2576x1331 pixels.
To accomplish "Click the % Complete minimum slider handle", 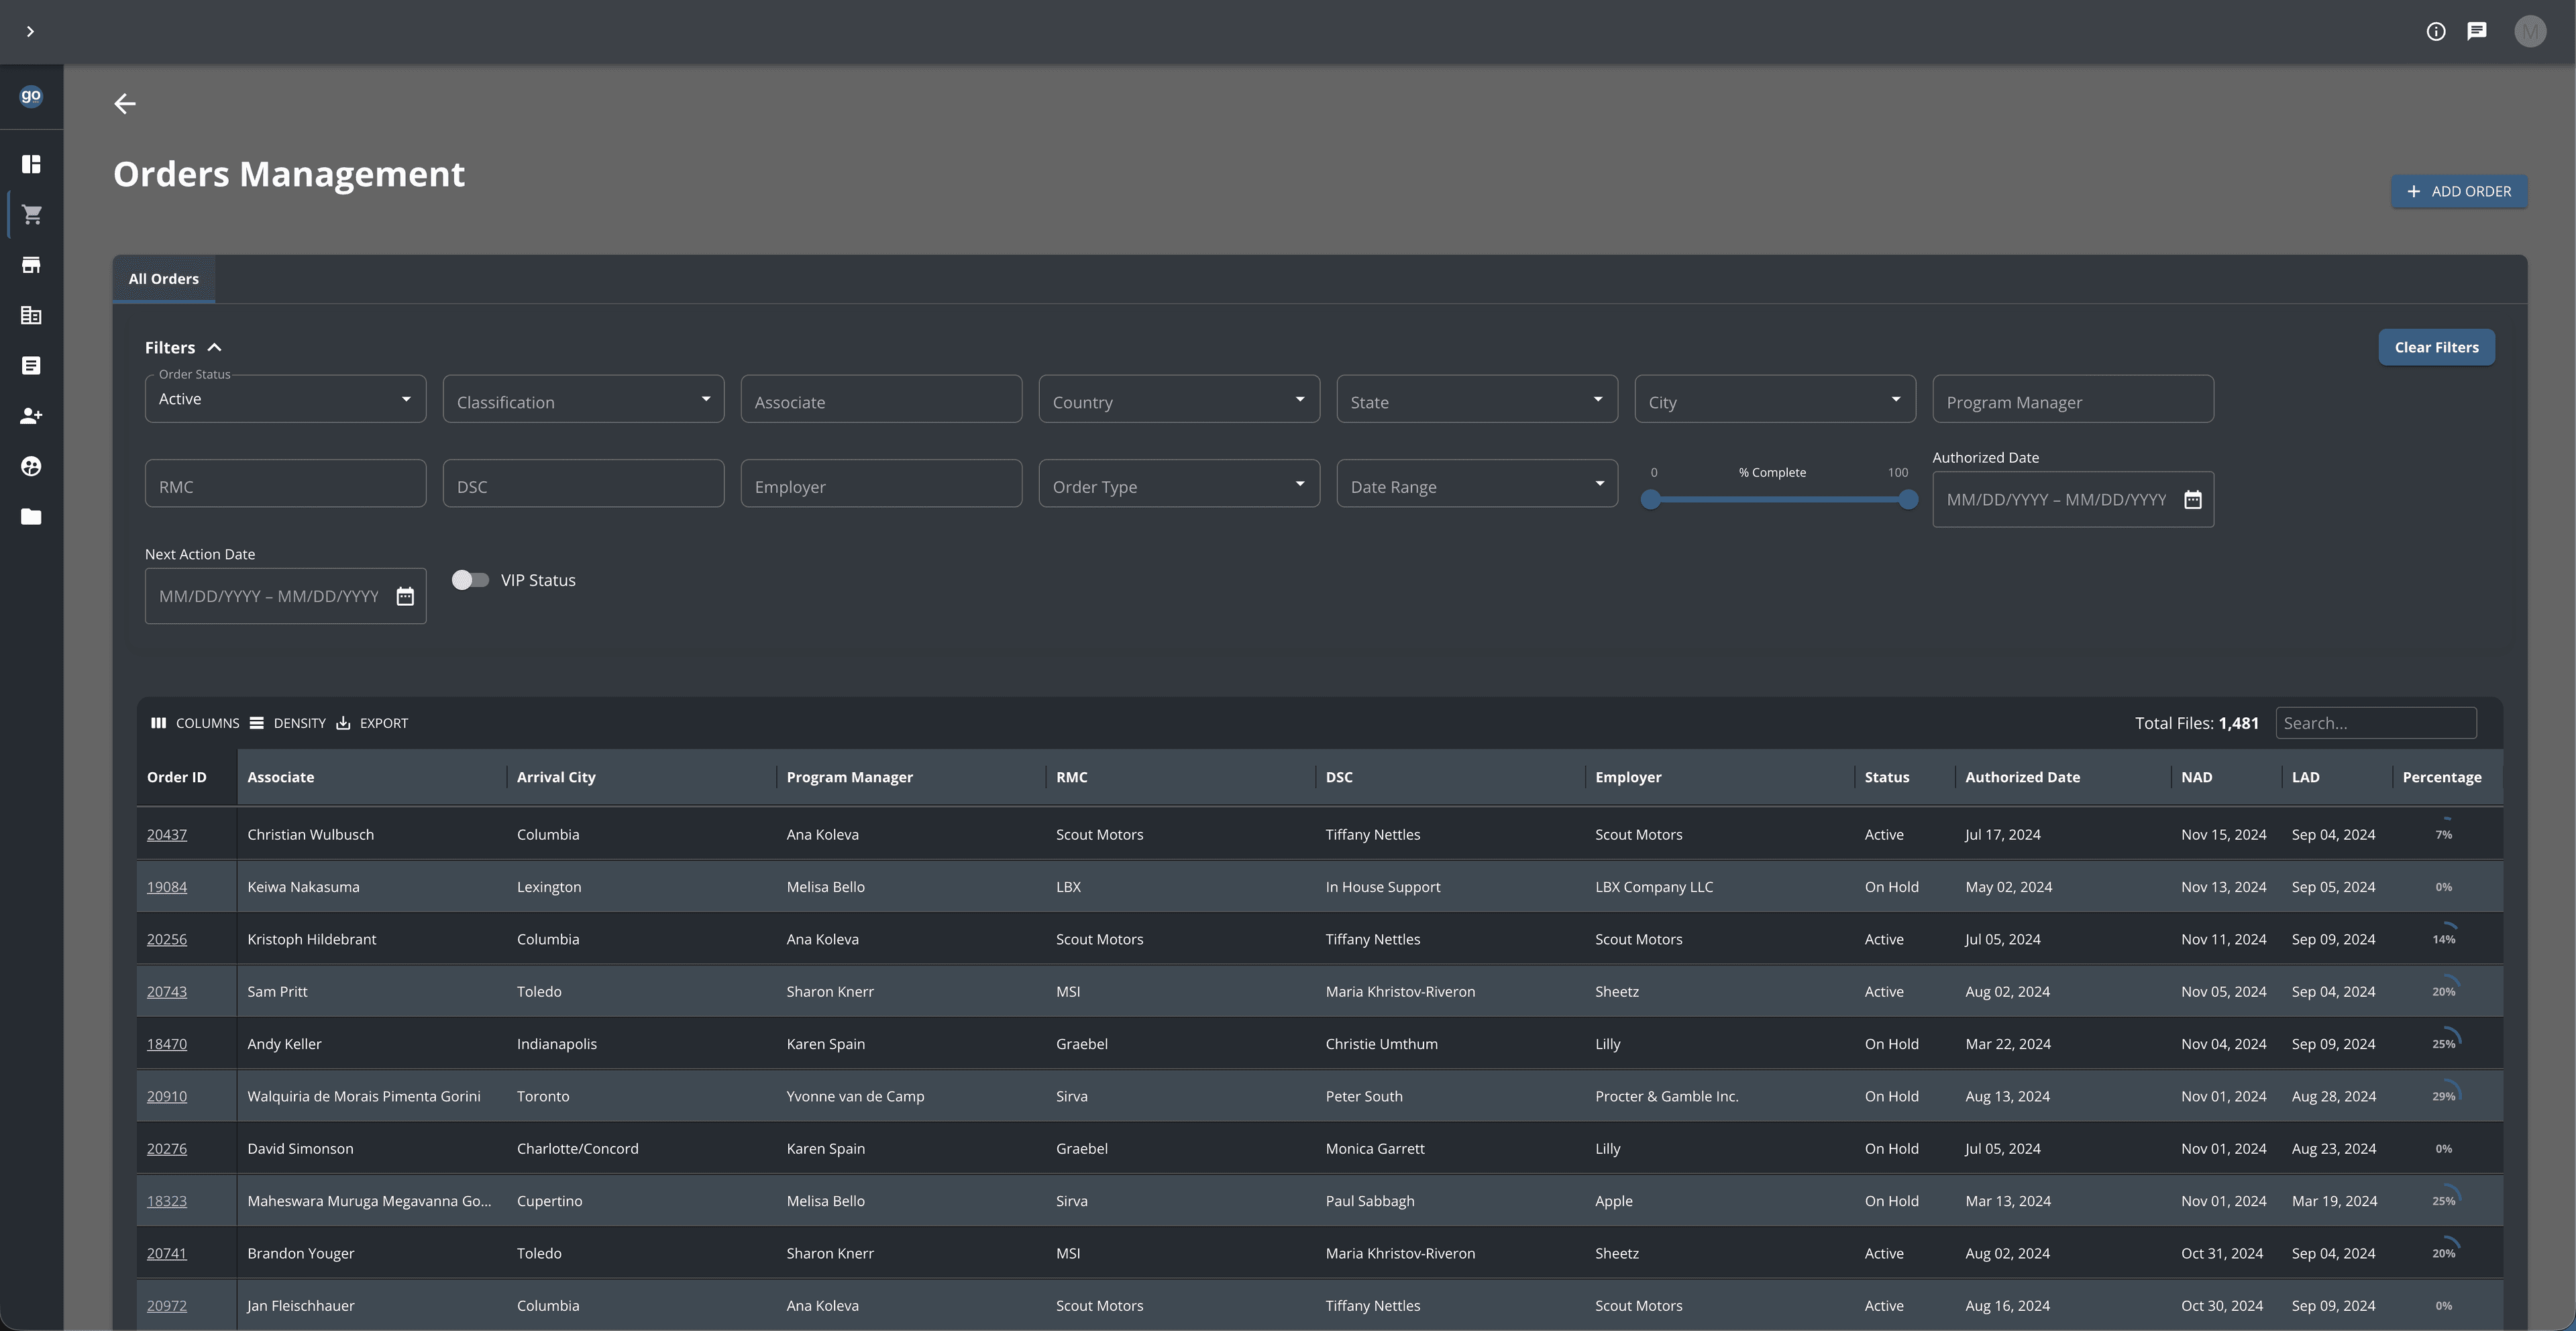I will click(1651, 500).
